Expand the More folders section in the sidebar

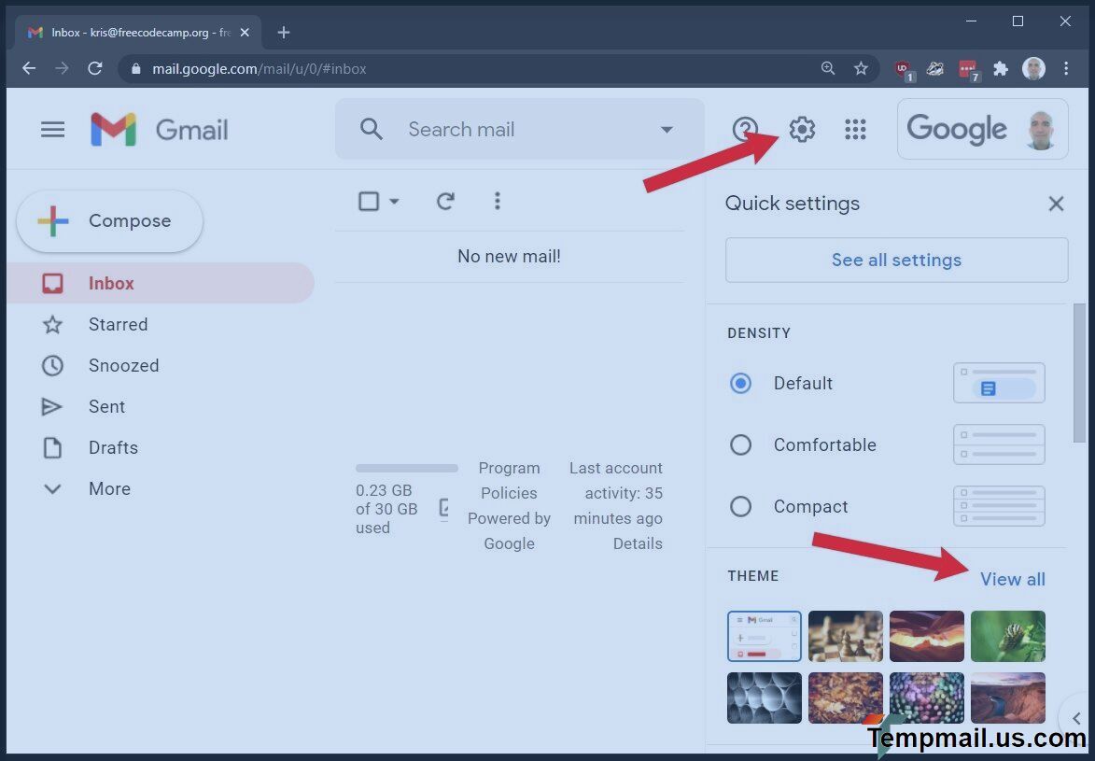(109, 488)
